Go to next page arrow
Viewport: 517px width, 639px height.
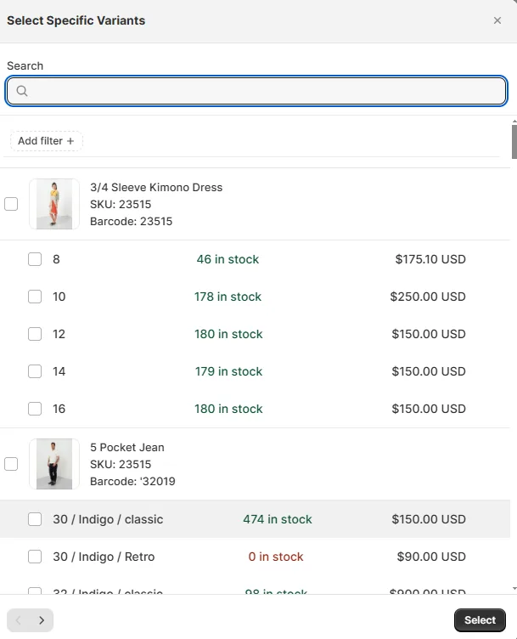(42, 620)
